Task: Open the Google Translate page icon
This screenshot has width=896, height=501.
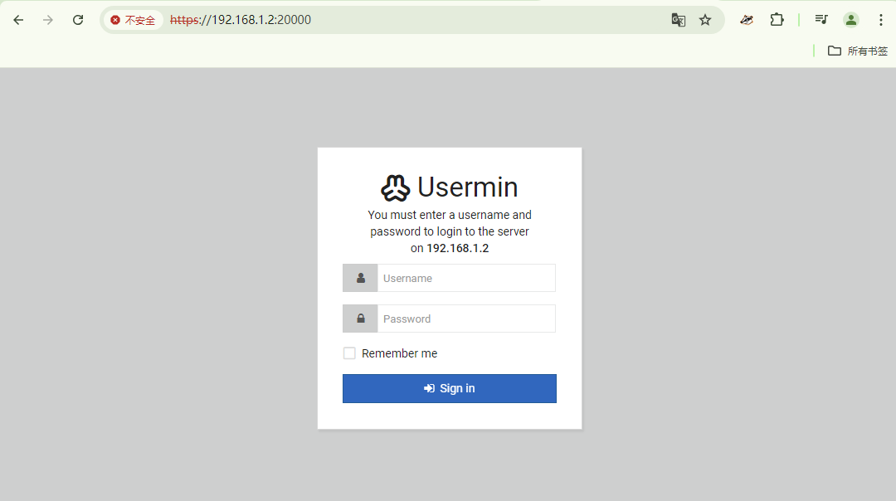Action: pos(679,20)
